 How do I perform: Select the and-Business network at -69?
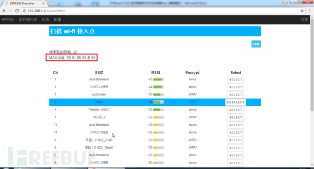[236, 125]
